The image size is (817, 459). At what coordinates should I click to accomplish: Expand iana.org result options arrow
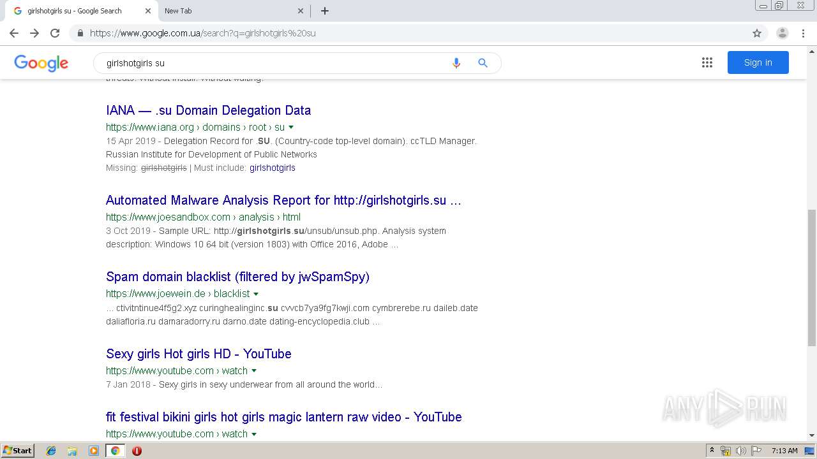[x=291, y=127]
